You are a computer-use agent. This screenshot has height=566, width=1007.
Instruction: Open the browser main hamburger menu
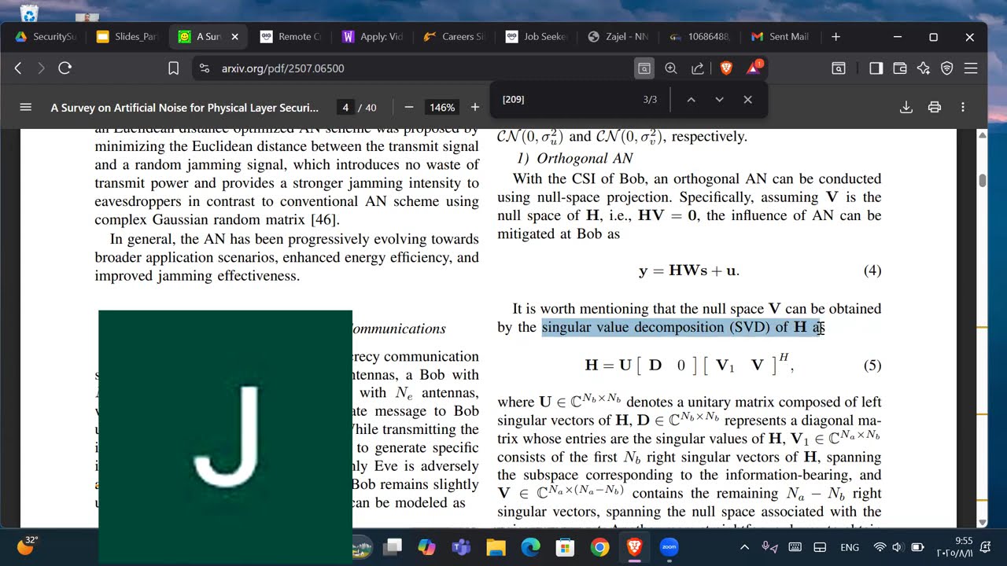(971, 68)
